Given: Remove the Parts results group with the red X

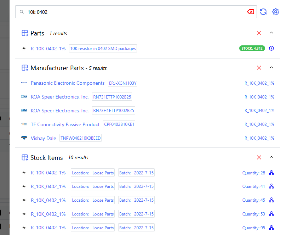Looking at the screenshot, I should coord(259,33).
